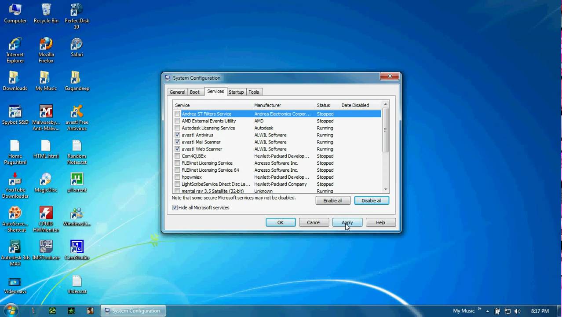Screen dimensions: 562x317
Task: Select the WindowsLive desktop icon
Action: 77,217
